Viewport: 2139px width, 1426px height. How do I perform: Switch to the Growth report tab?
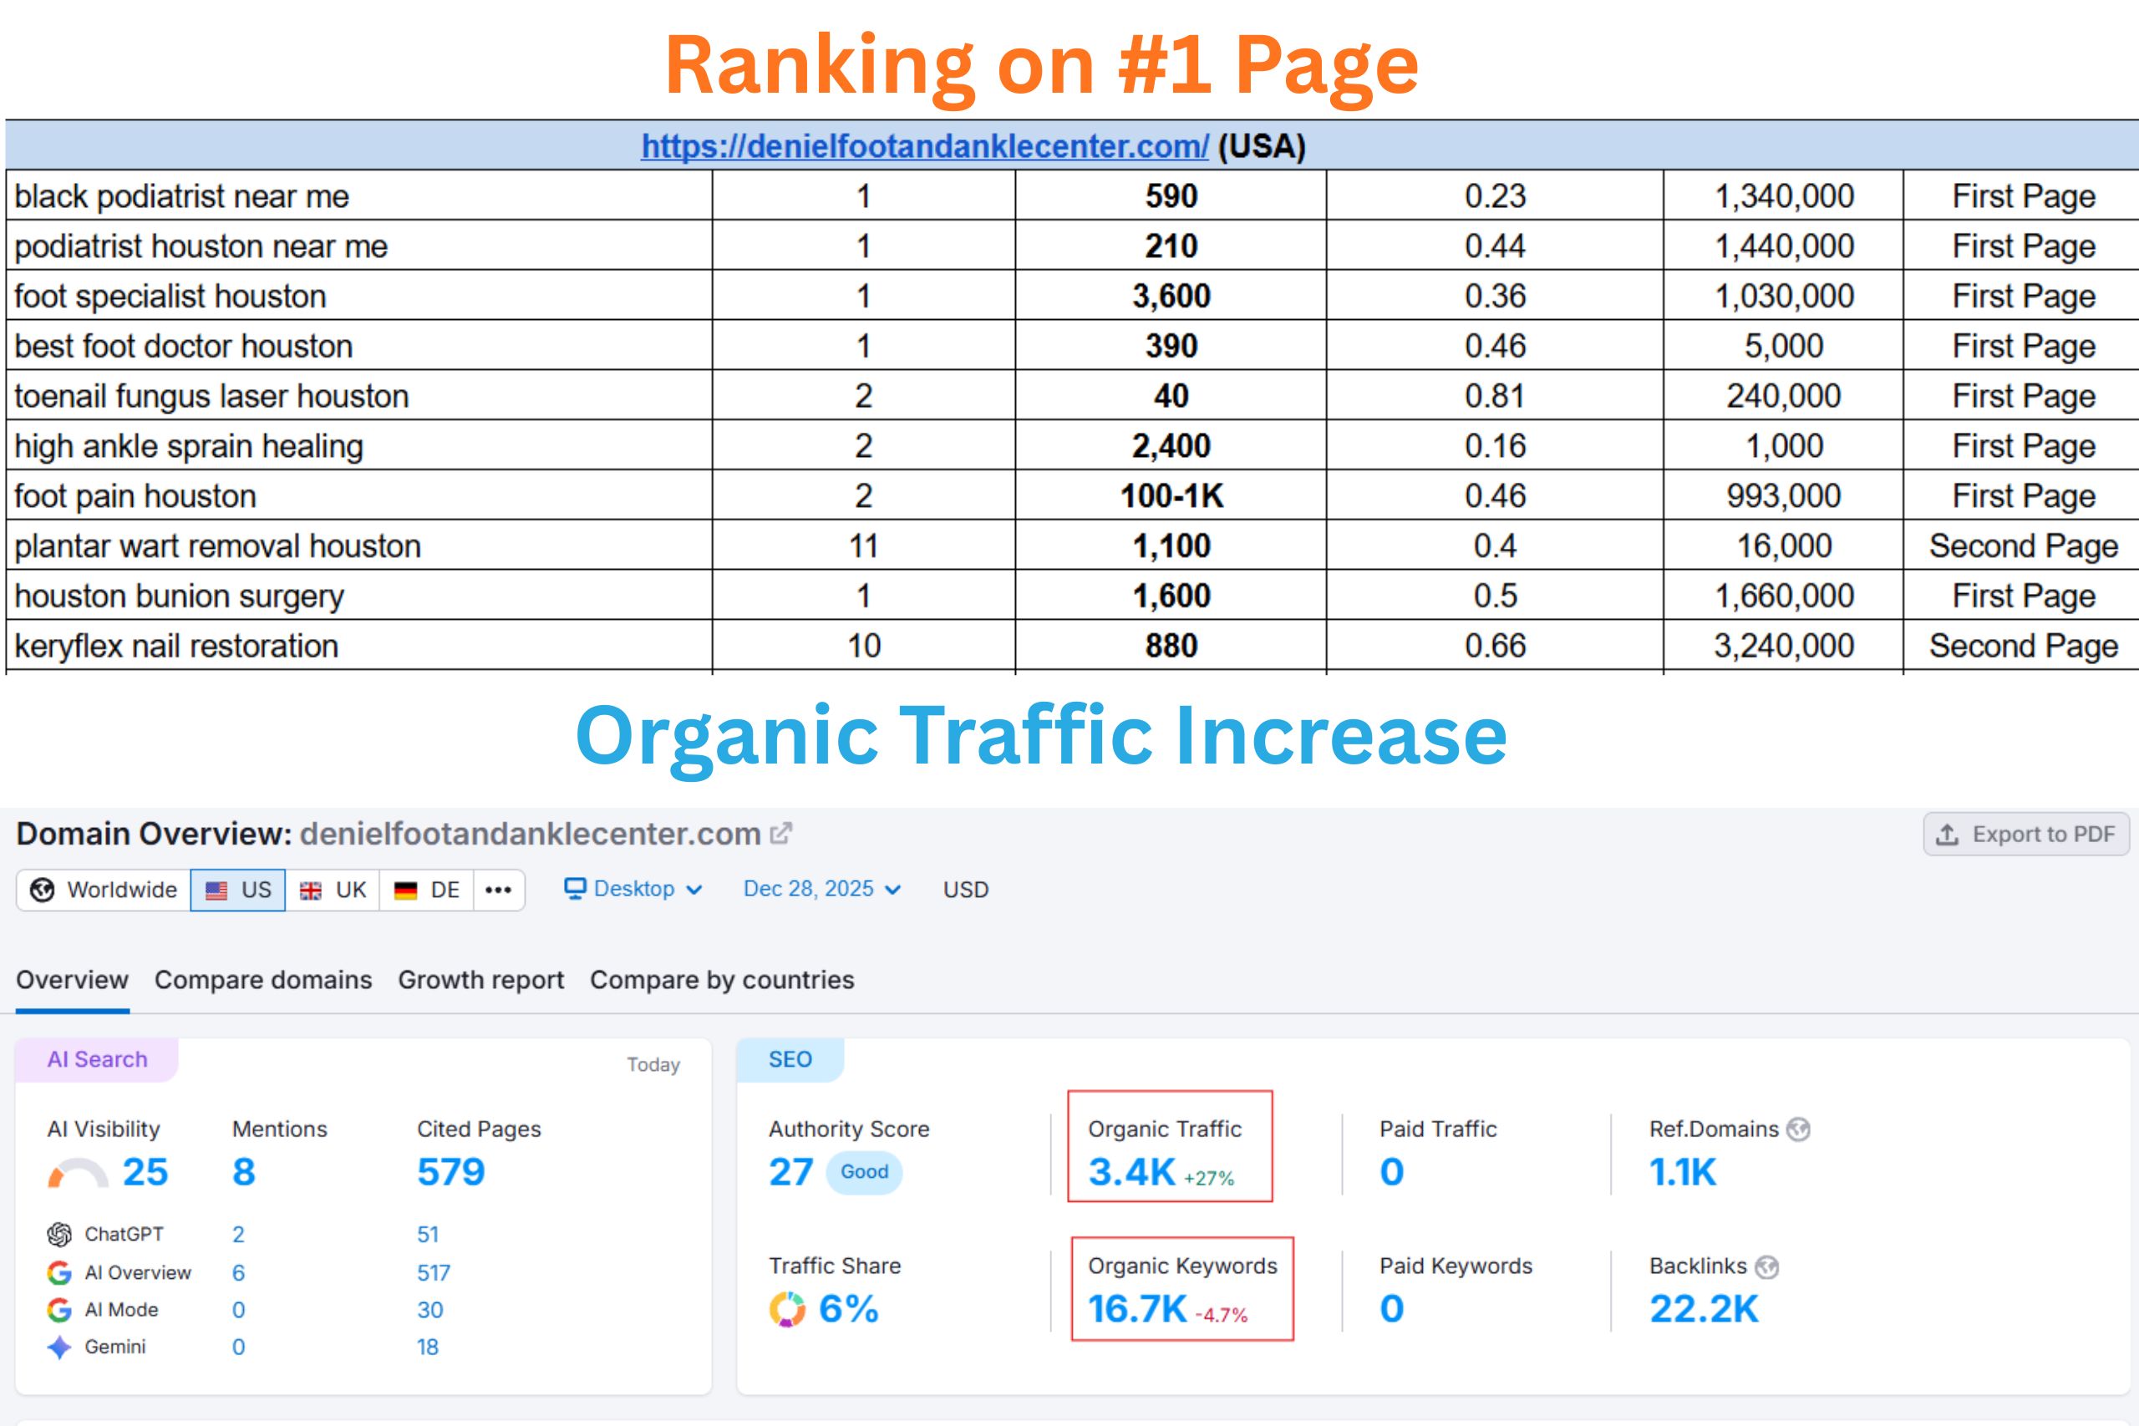(481, 981)
